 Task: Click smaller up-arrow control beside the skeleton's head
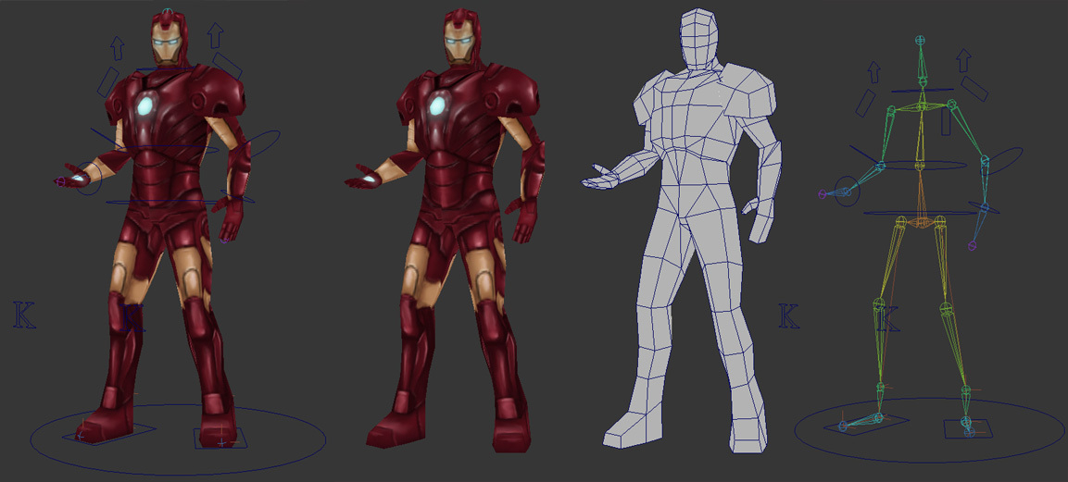pos(873,72)
